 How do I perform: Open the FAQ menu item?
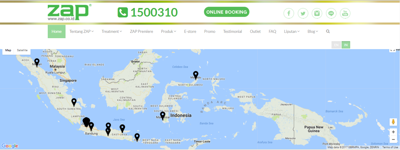(x=272, y=31)
